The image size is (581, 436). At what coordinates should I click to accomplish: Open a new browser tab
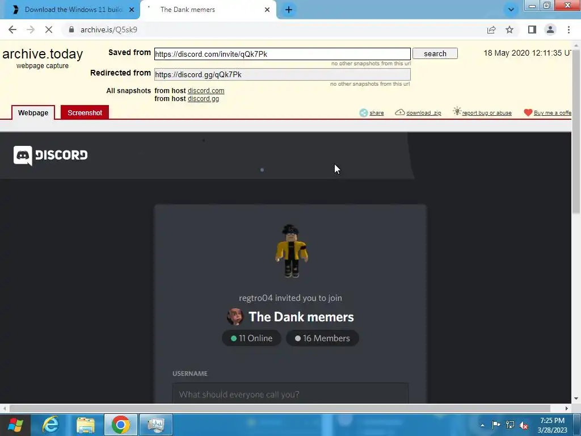click(x=289, y=10)
